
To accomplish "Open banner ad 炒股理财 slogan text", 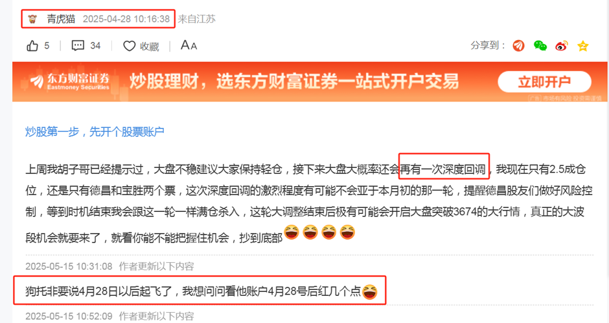I will click(294, 81).
